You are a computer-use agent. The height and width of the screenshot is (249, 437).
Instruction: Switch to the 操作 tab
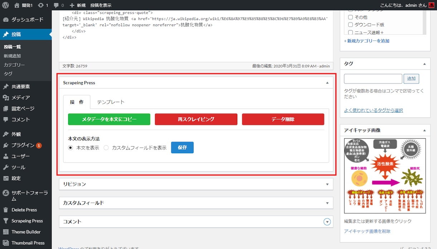(x=77, y=102)
